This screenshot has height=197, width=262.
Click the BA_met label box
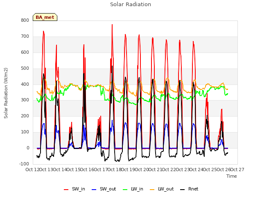pos(45,17)
